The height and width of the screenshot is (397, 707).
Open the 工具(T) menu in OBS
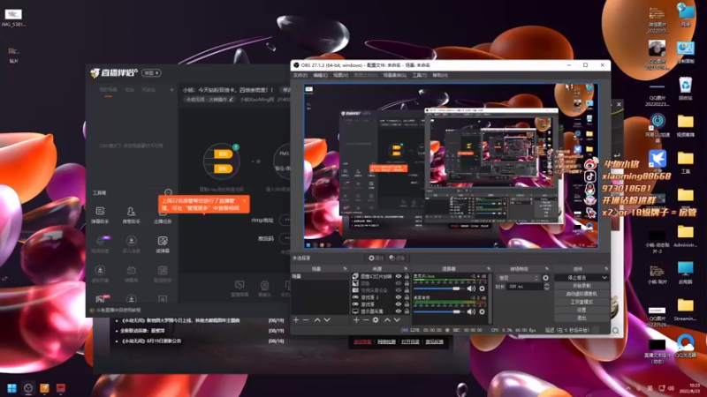[x=419, y=75]
